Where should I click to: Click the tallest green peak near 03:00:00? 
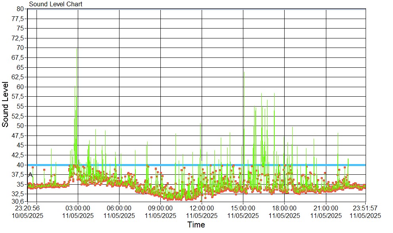point(77,49)
